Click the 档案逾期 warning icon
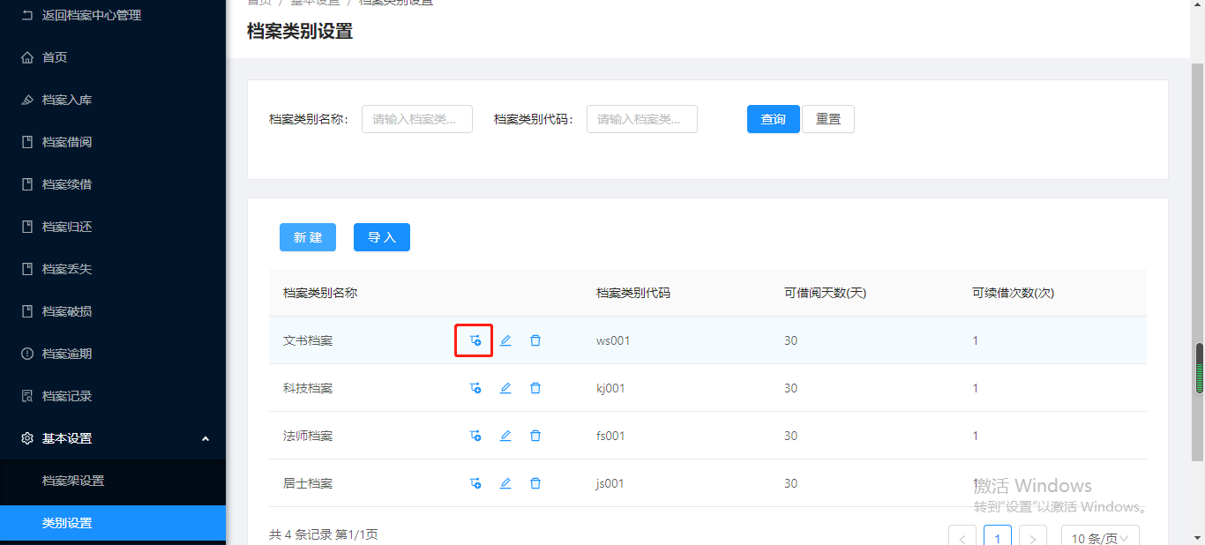The width and height of the screenshot is (1205, 545). [27, 354]
